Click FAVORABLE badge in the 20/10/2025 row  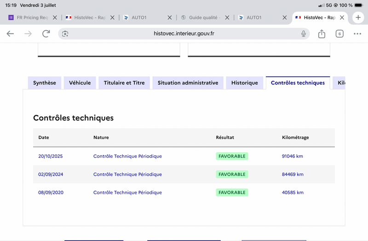coord(232,156)
